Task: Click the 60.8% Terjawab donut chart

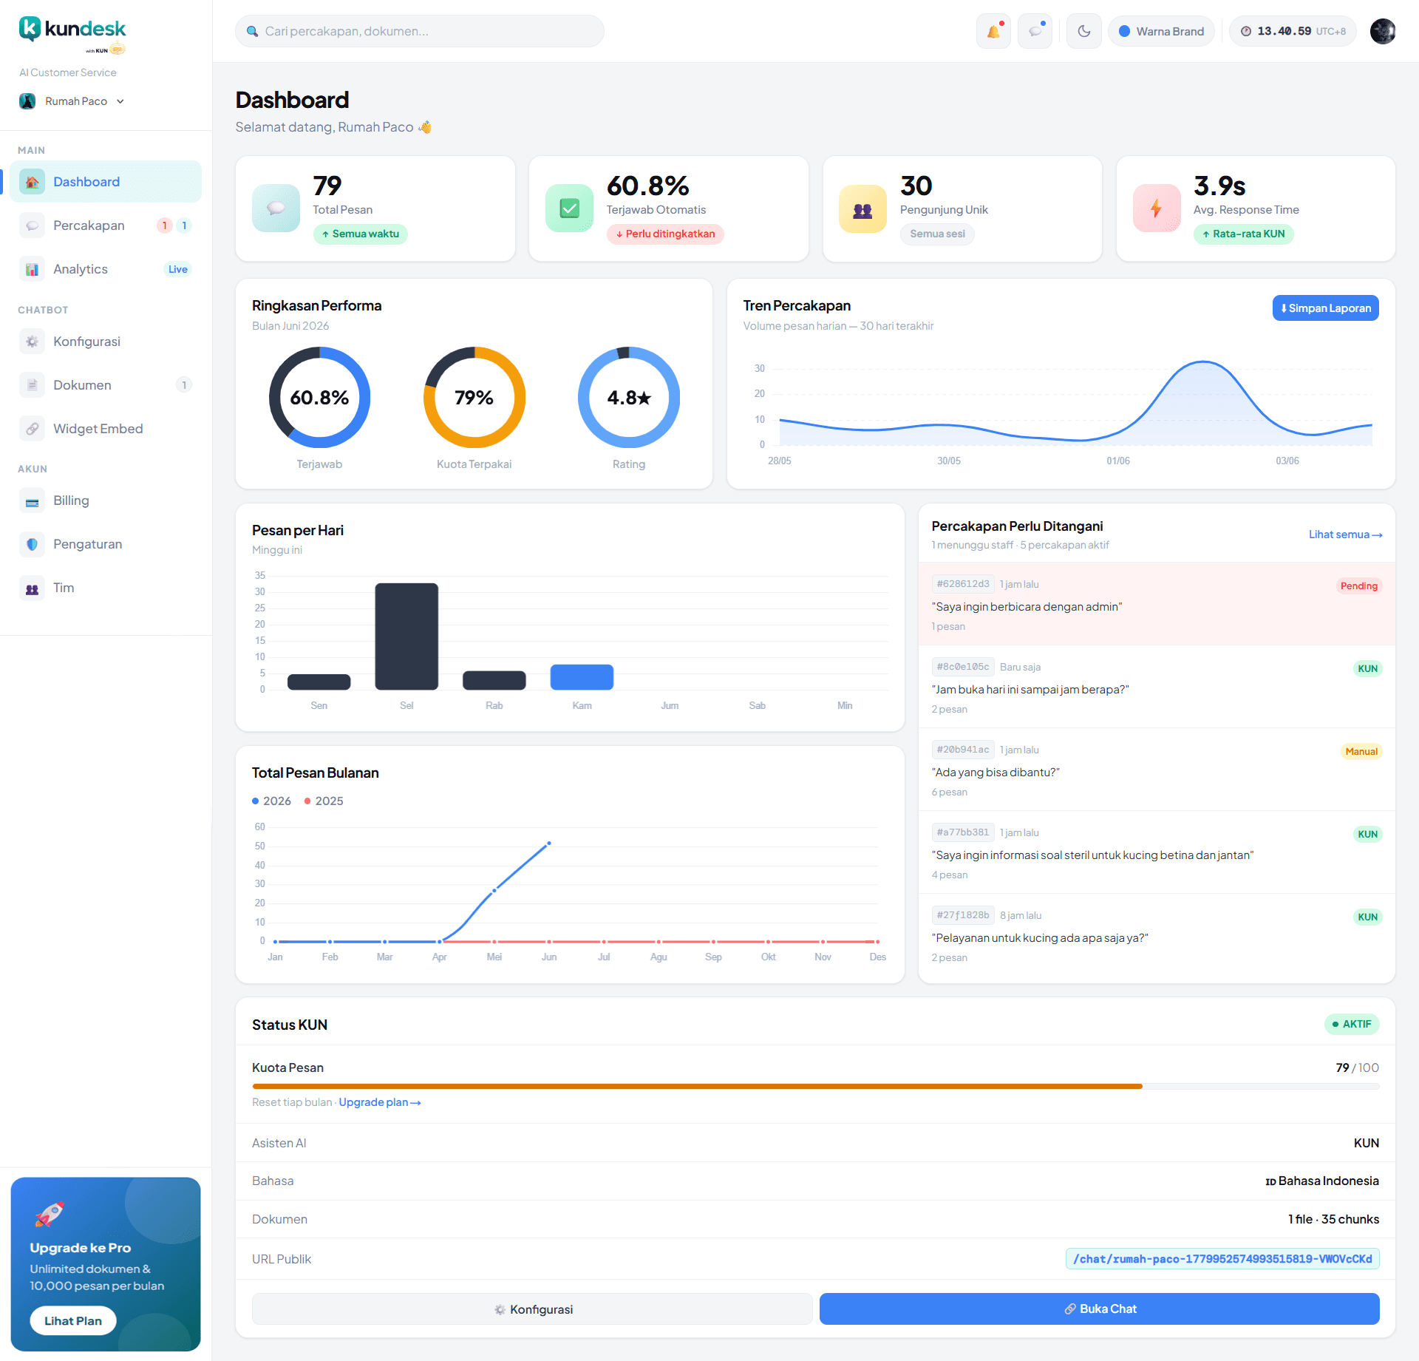Action: (x=319, y=397)
